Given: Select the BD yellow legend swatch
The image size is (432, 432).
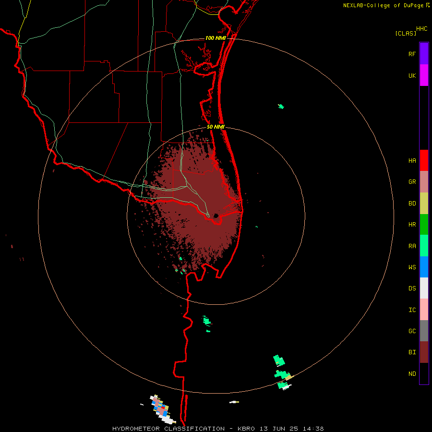Looking at the screenshot, I should click(x=424, y=203).
